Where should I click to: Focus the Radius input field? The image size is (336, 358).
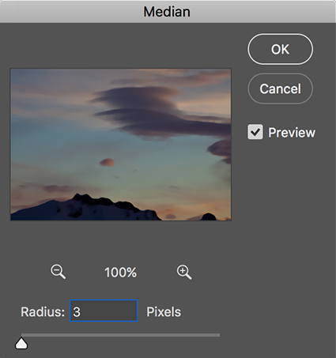(104, 311)
